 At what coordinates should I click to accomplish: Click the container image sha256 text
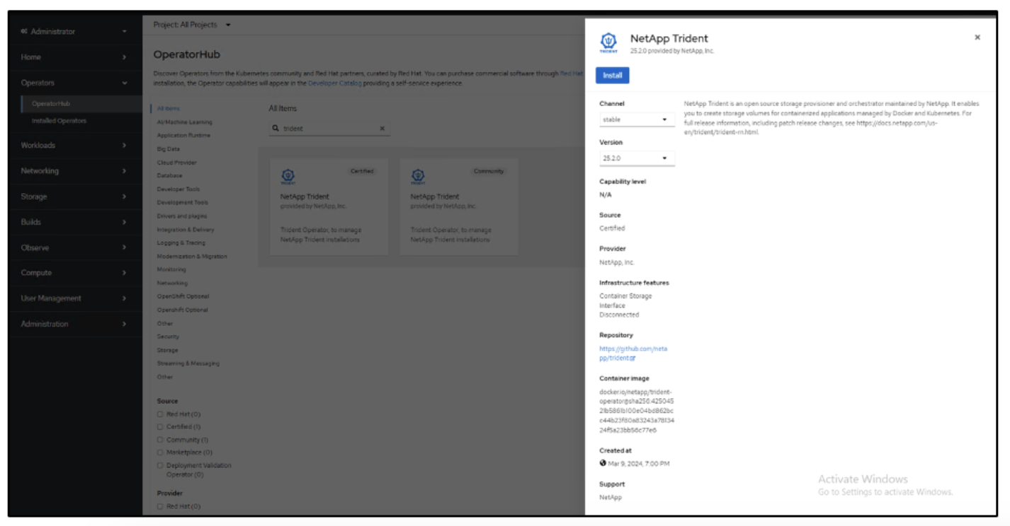pyautogui.click(x=637, y=411)
